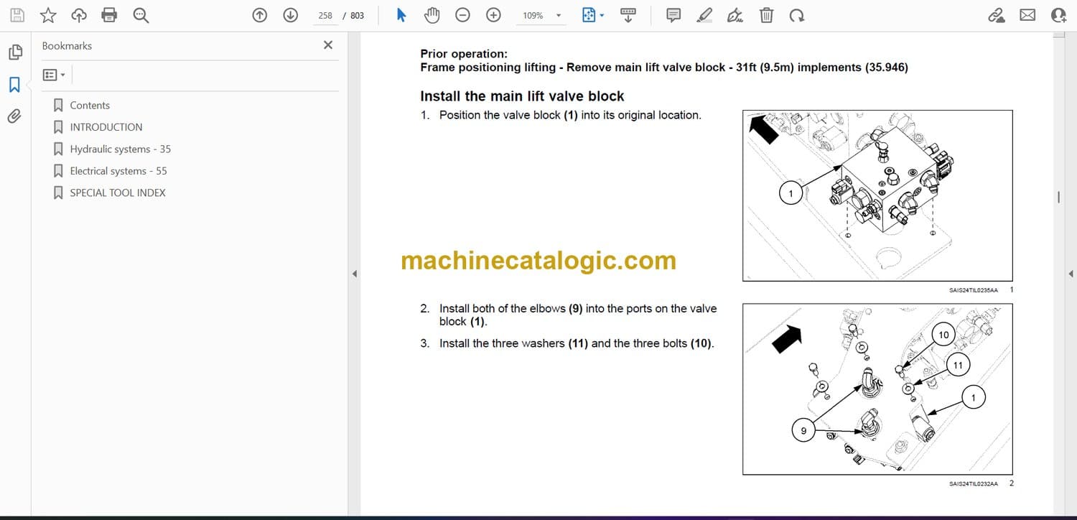Toggle the Bookmarks panel icon in sidebar
The image size is (1077, 520).
pyautogui.click(x=14, y=85)
